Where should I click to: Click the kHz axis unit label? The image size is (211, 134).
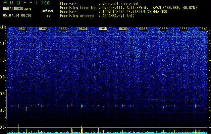click(3, 27)
